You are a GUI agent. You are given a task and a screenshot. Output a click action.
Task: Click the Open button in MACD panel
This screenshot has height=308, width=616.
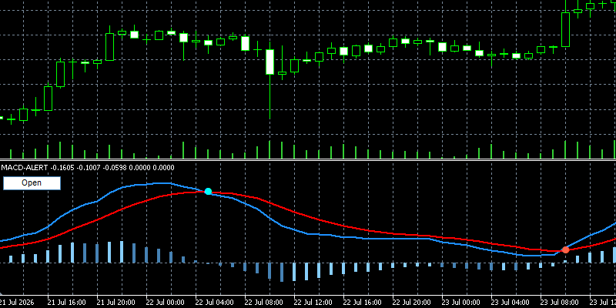[32, 183]
